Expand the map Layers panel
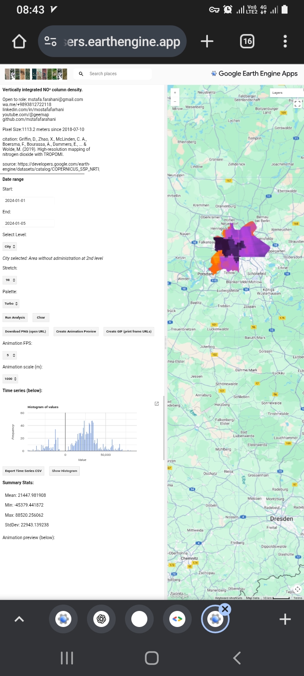304x676 pixels. 286,93
